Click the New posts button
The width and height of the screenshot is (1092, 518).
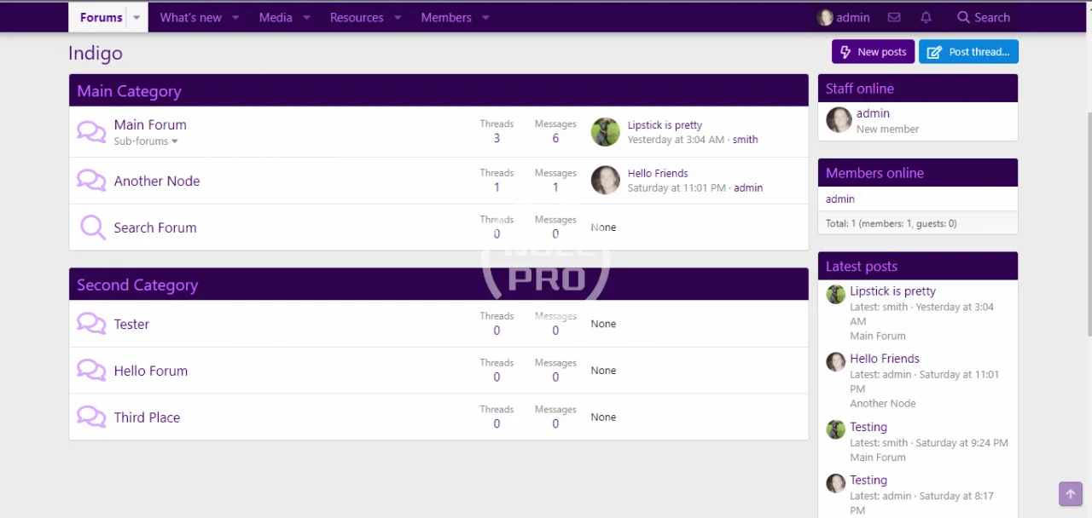coord(873,52)
